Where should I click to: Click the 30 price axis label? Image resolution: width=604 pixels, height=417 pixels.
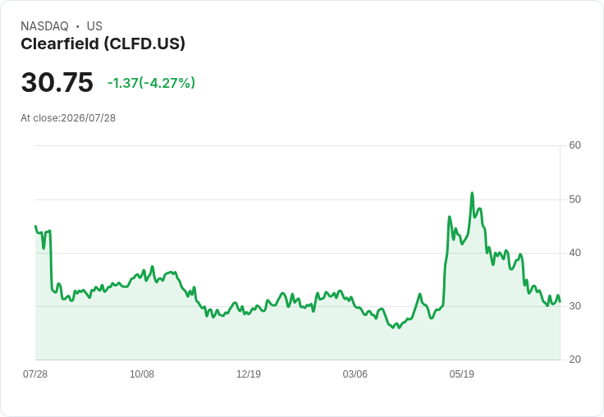tap(574, 306)
